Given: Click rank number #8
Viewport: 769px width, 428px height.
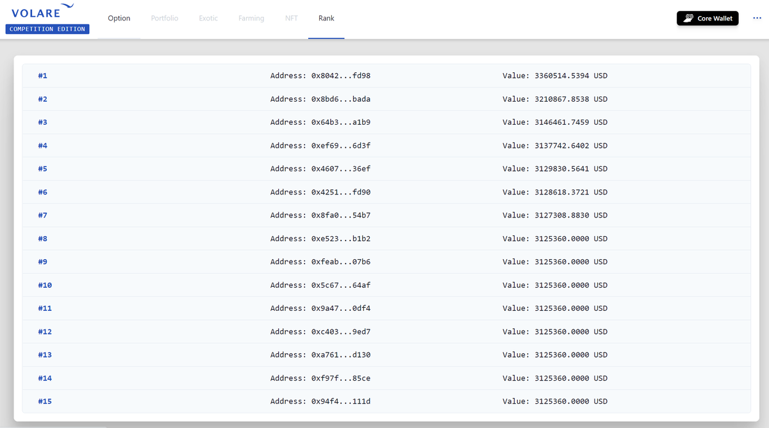Looking at the screenshot, I should coord(43,239).
